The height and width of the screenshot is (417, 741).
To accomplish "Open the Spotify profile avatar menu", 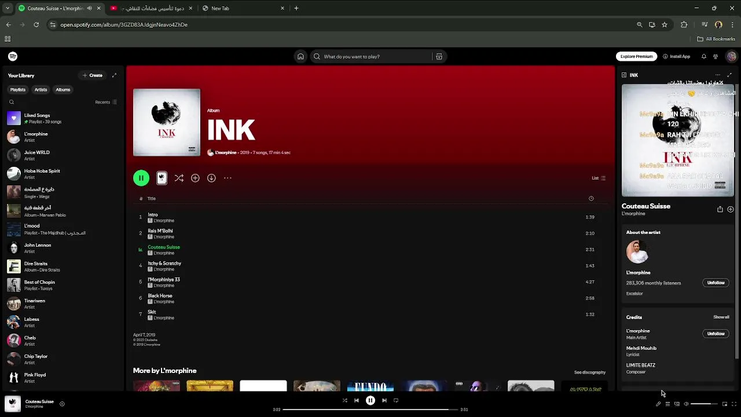I will point(731,56).
